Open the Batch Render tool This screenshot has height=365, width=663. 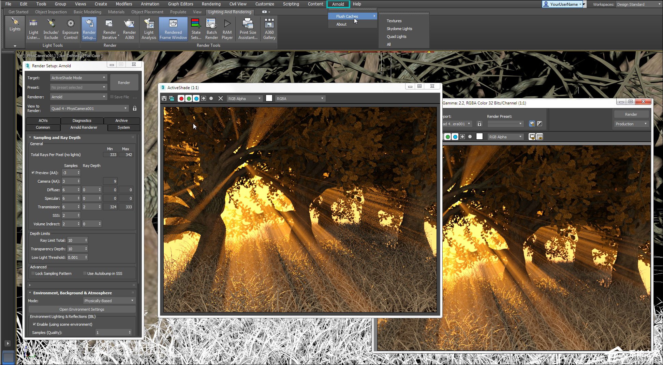[211, 29]
